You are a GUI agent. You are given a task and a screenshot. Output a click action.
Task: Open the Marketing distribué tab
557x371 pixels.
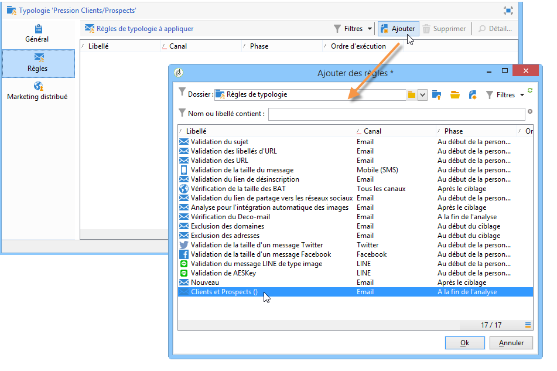point(37,91)
